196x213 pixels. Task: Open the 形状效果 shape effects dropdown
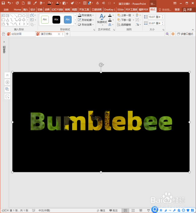coord(86,25)
